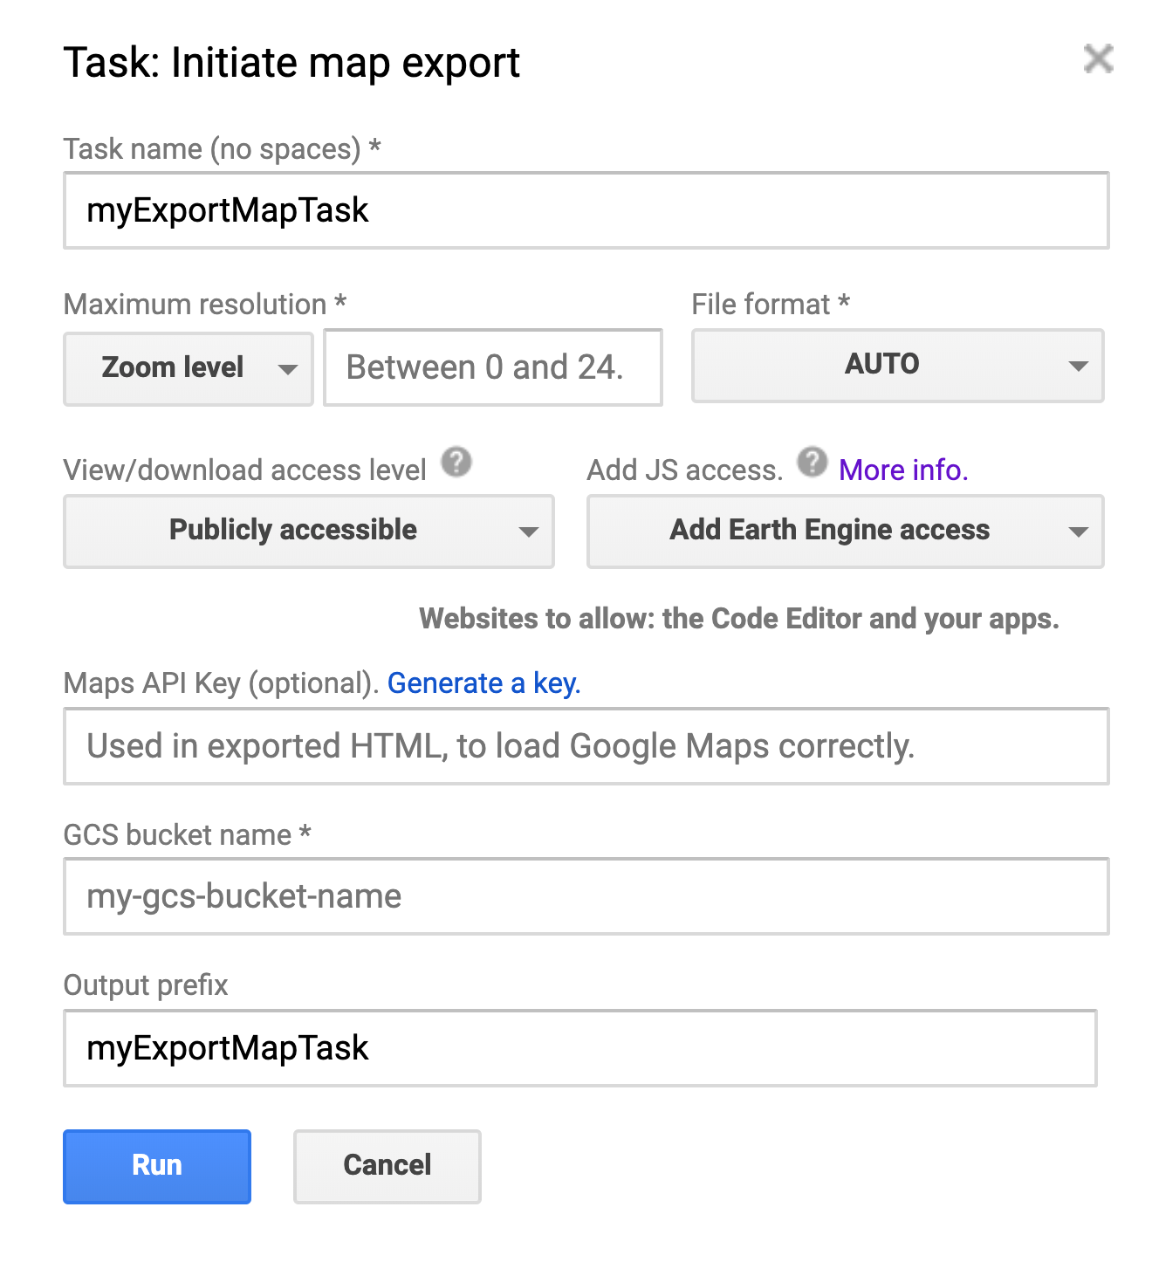Click the close X for the export dialog

(1098, 59)
